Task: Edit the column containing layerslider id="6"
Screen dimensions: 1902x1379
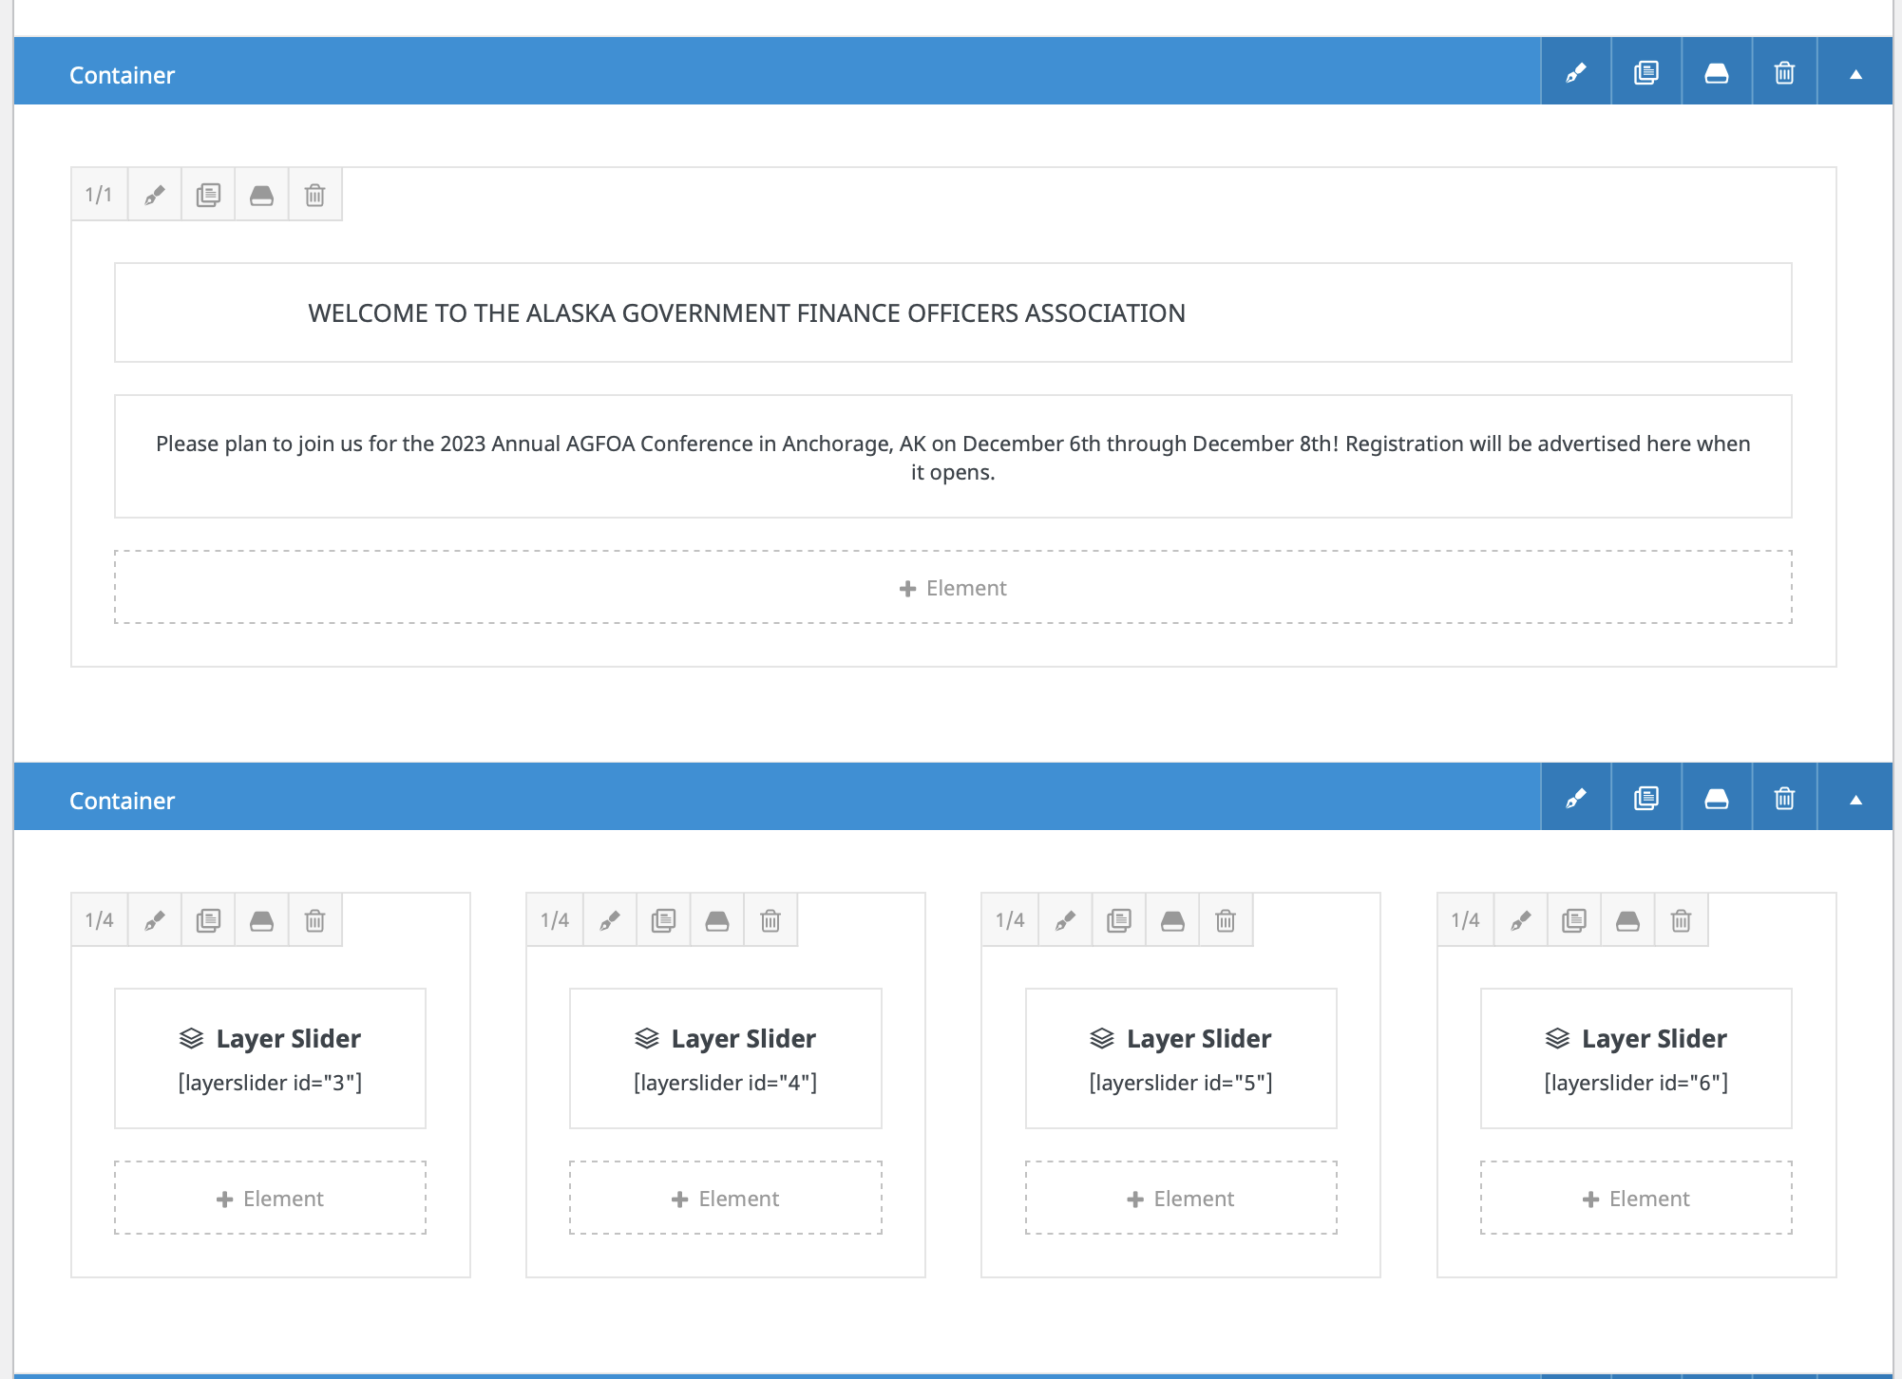Action: [1521, 920]
